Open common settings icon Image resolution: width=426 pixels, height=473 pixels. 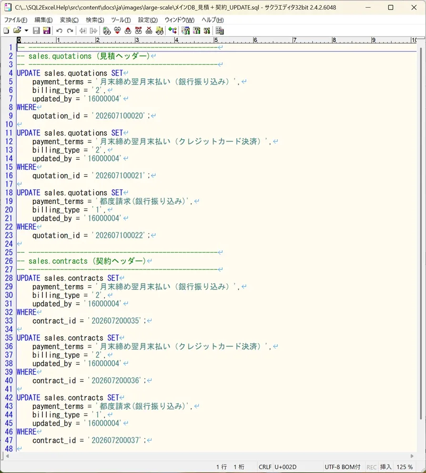click(207, 31)
